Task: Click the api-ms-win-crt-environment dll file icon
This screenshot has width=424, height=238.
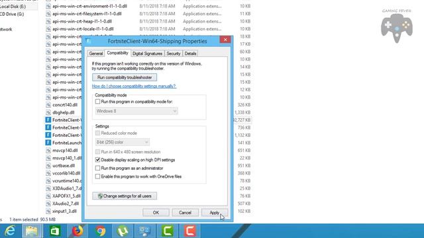Action: (x=48, y=6)
